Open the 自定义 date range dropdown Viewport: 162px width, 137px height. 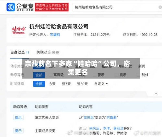tap(101, 84)
